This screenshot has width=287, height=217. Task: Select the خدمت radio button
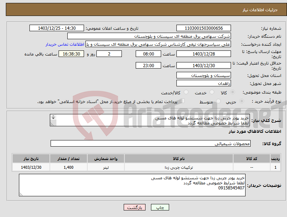(212, 92)
